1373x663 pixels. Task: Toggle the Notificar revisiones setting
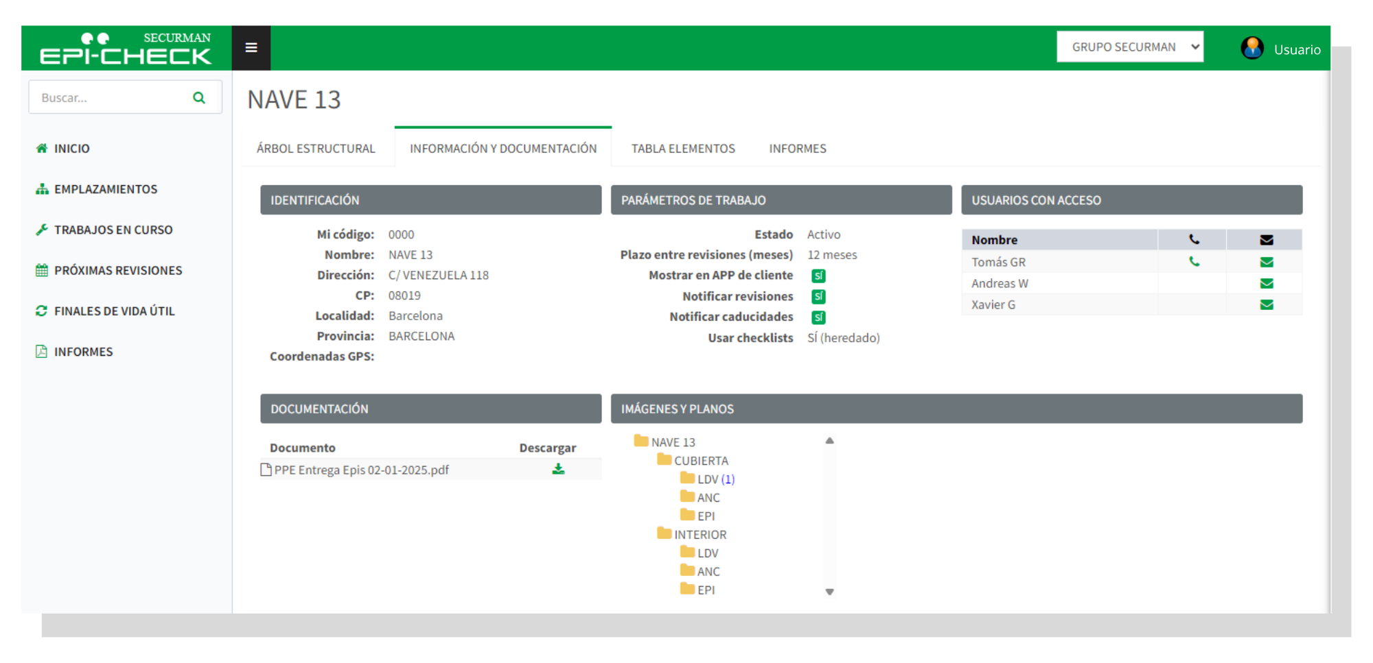818,296
